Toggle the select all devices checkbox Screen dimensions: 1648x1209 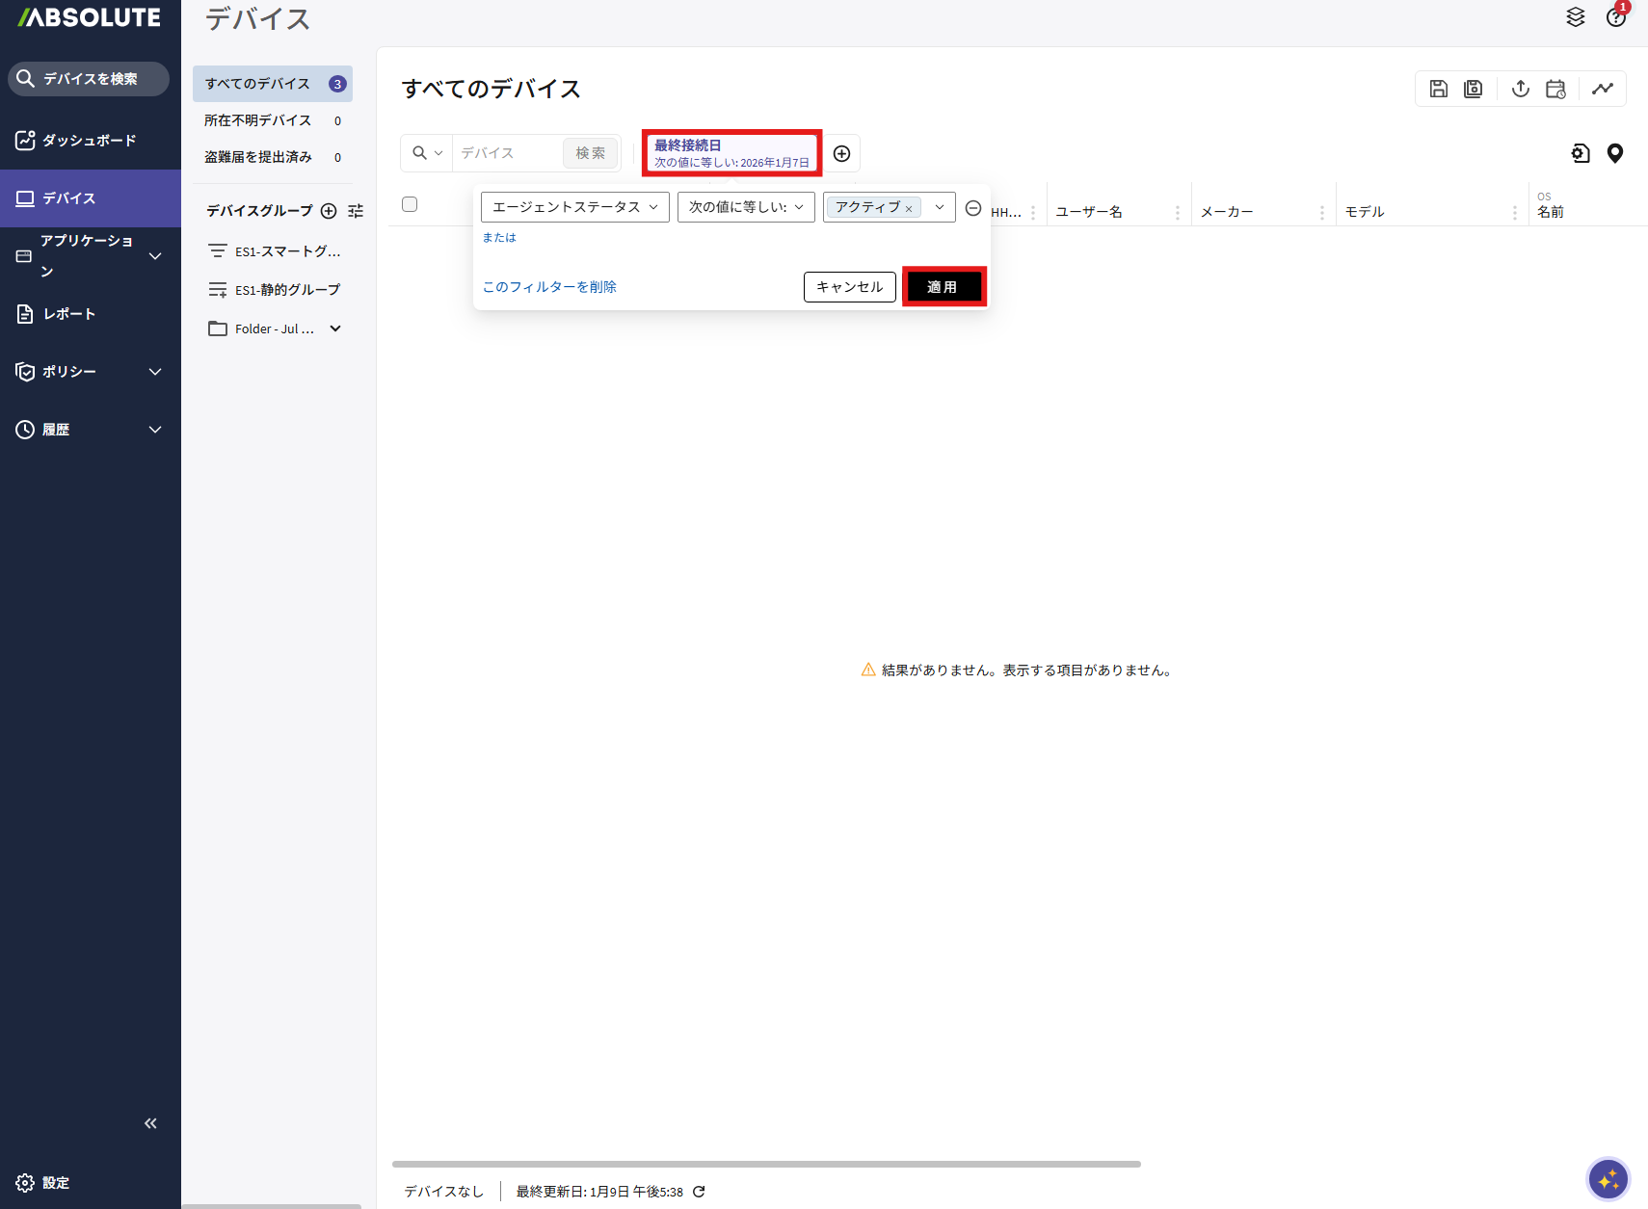(x=410, y=204)
